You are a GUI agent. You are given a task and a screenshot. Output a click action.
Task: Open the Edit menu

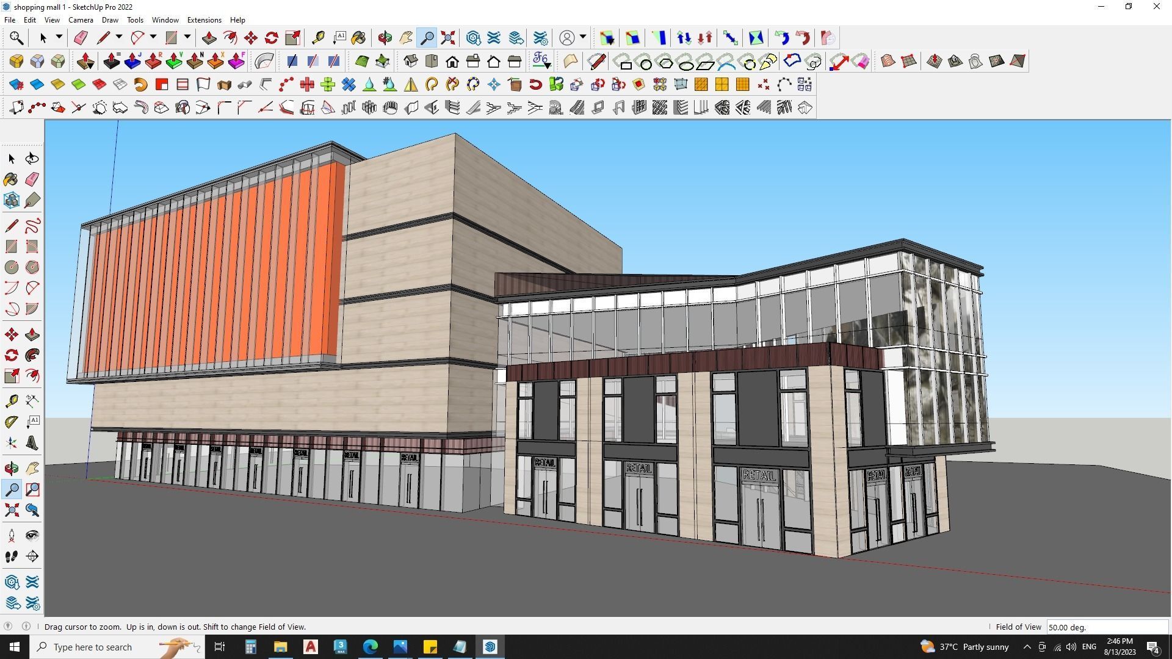coord(29,20)
